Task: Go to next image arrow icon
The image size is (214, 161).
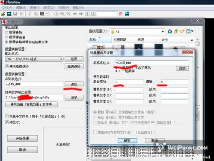Action: 81,14
